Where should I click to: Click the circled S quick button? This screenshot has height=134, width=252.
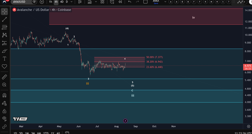tap(223, 2)
